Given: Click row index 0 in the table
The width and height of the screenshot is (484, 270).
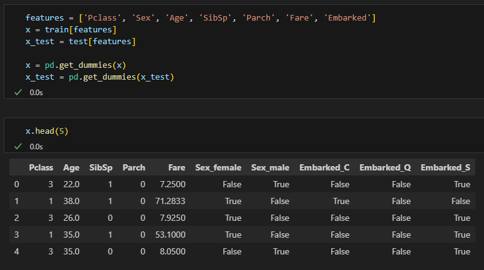Looking at the screenshot, I should (x=17, y=184).
